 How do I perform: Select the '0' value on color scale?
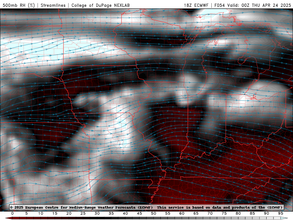[12, 213]
